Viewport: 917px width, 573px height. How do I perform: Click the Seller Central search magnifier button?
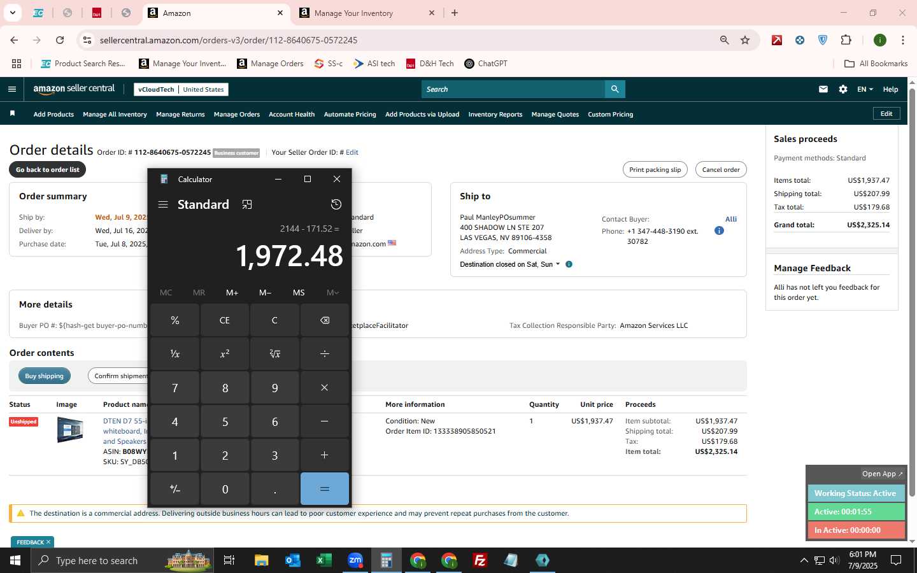[615, 89]
